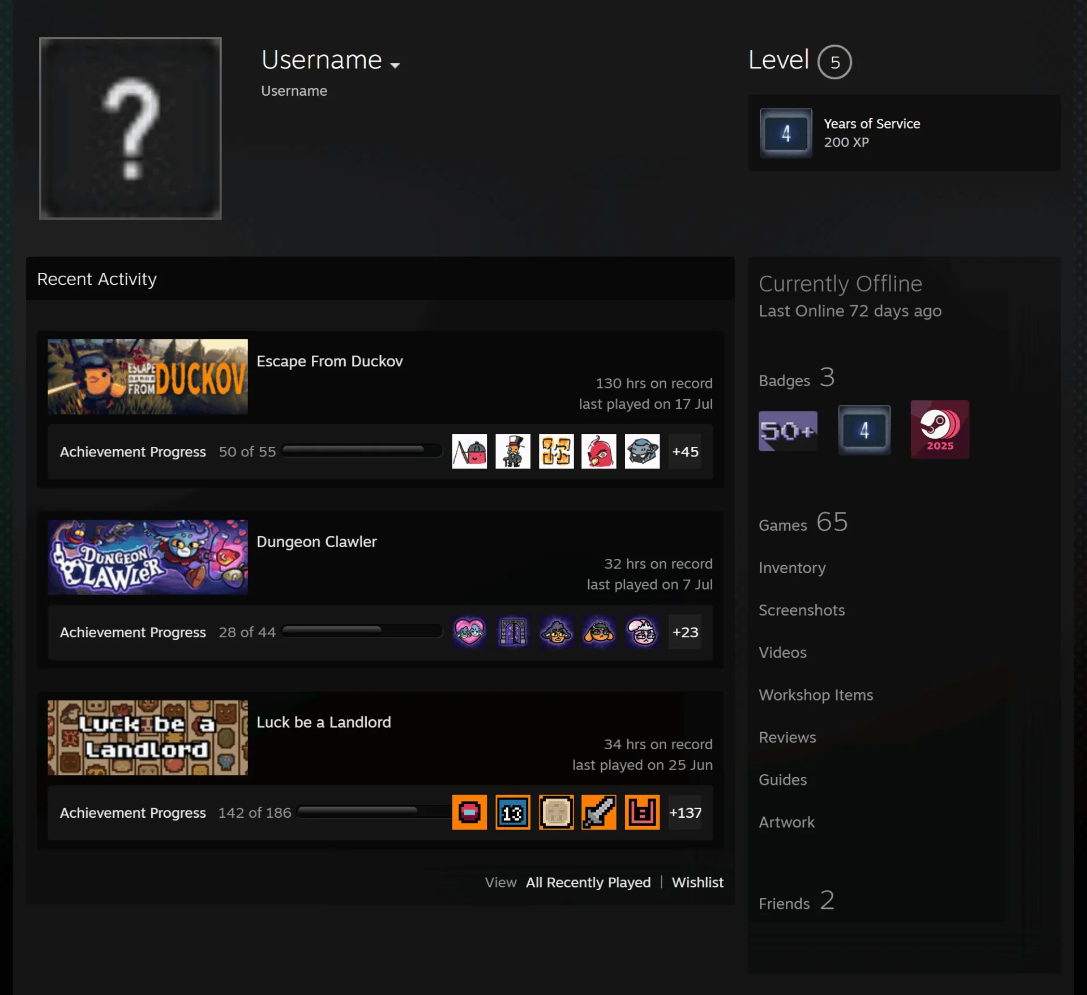The image size is (1087, 995).
Task: Click the Escape From Duckov title
Action: click(x=329, y=361)
